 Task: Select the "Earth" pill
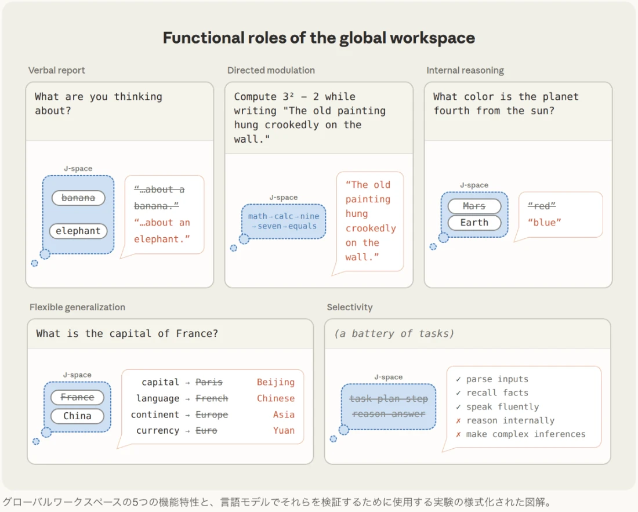click(474, 223)
